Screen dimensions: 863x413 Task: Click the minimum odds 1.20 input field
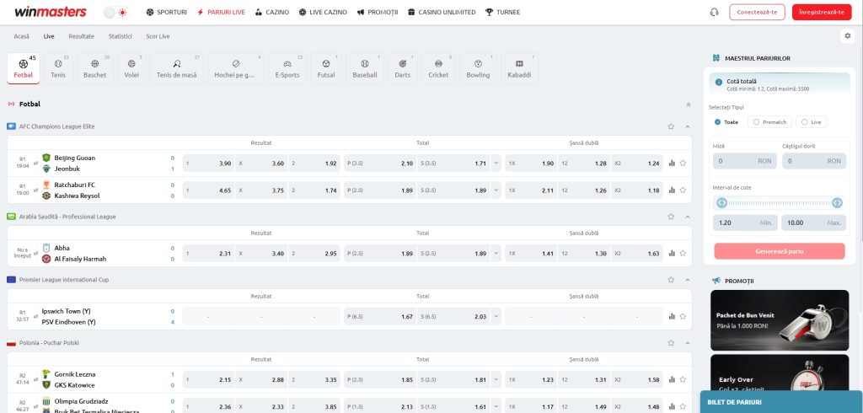pyautogui.click(x=745, y=223)
